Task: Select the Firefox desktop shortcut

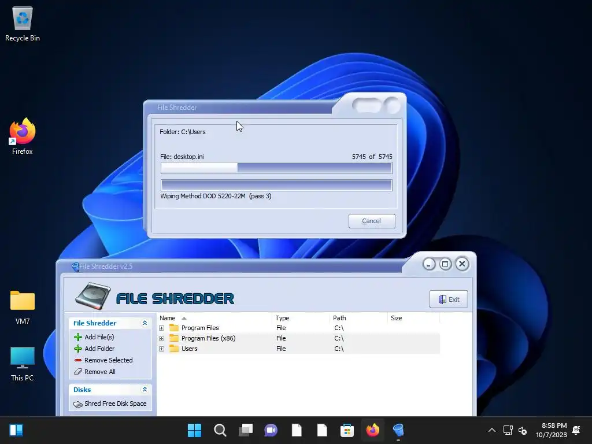Action: click(x=23, y=136)
